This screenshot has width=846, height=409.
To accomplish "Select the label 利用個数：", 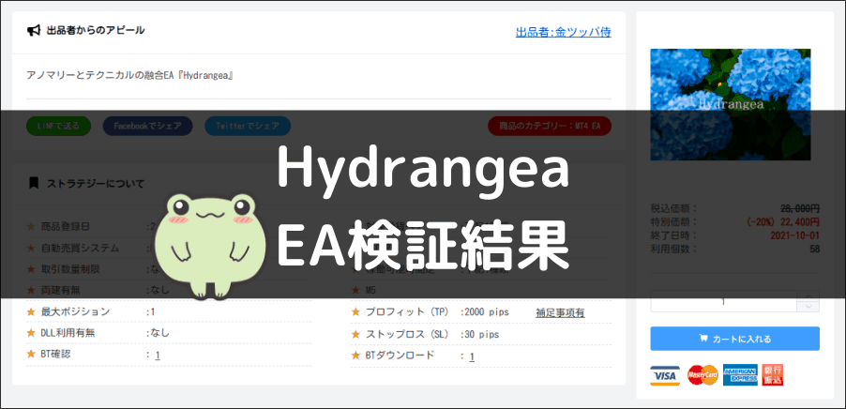I will point(673,250).
